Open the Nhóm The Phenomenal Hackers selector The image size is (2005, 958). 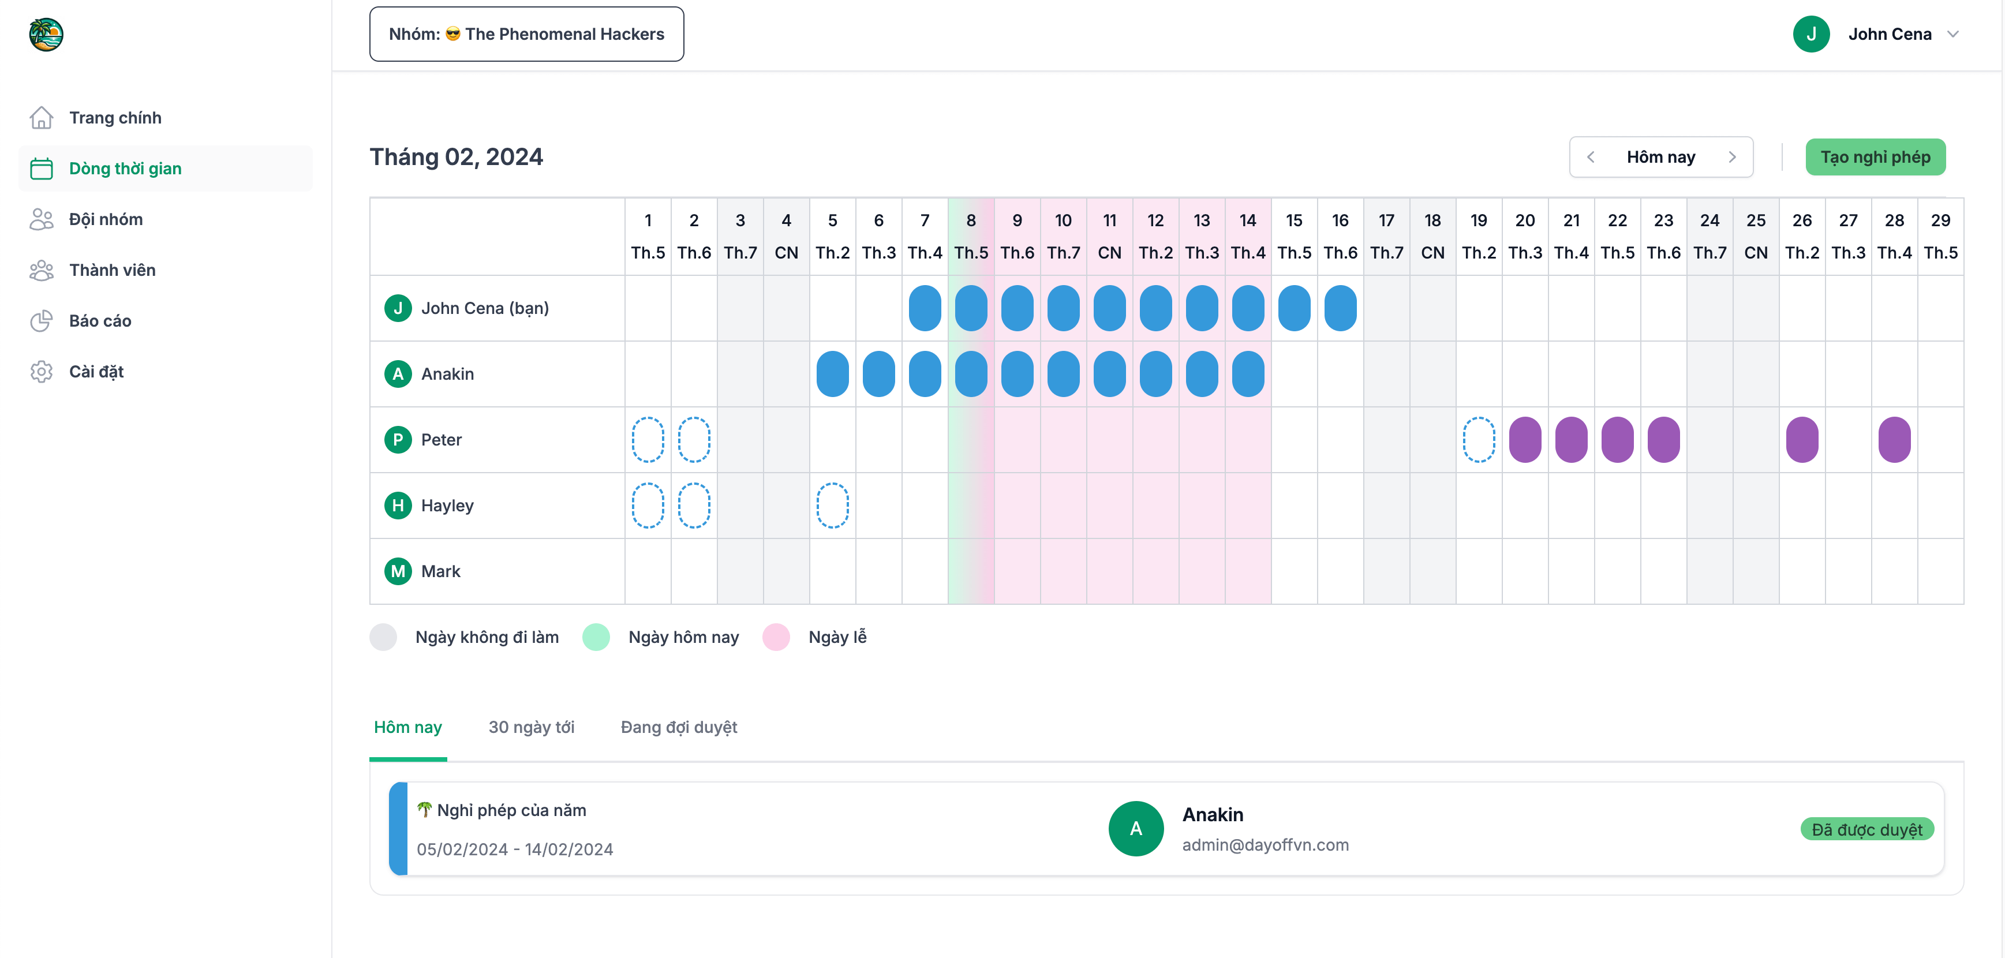click(x=526, y=34)
